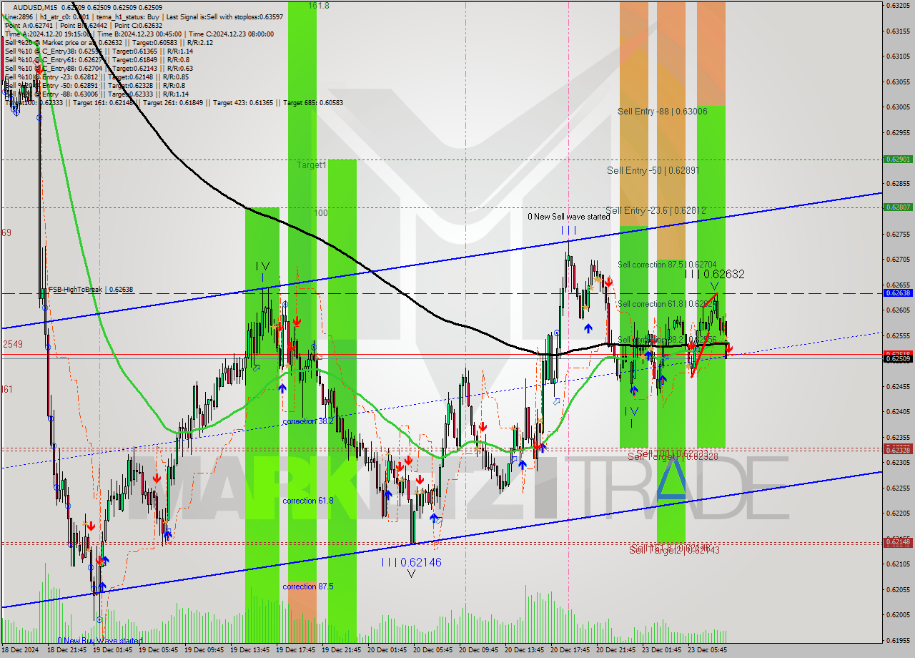Click the 0.62807 green price tag
Screen dimensions: 915x658
[898, 207]
